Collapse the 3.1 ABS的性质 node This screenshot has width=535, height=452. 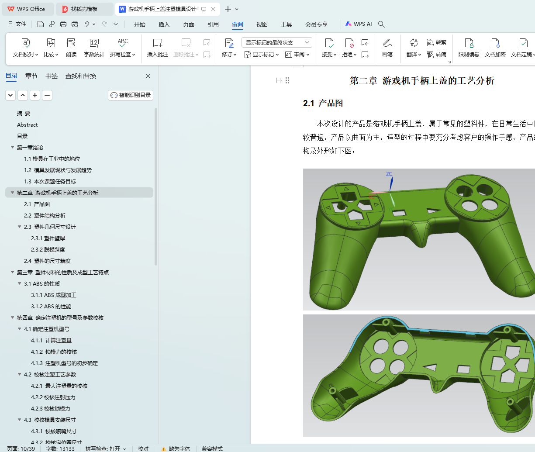(20, 283)
